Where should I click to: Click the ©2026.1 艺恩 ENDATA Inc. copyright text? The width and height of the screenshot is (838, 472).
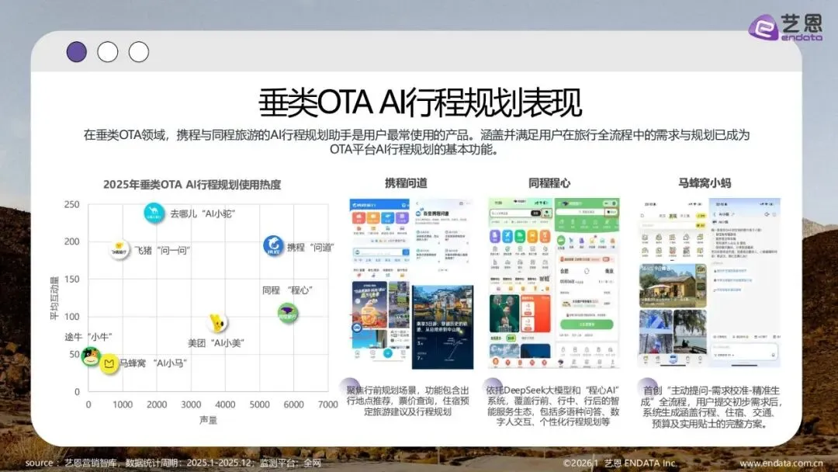[620, 463]
